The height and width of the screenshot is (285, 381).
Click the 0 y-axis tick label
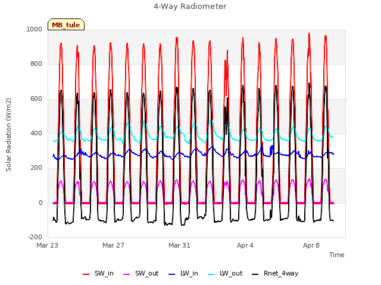pos(40,203)
